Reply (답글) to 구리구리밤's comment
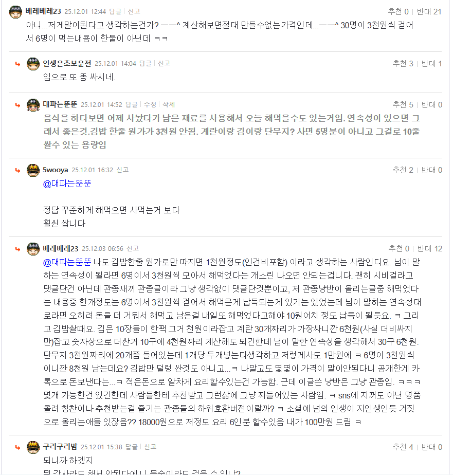The image size is (453, 475). [131, 447]
